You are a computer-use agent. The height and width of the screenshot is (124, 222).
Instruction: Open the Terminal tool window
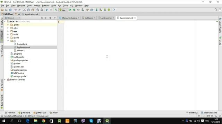[x=10, y=113]
